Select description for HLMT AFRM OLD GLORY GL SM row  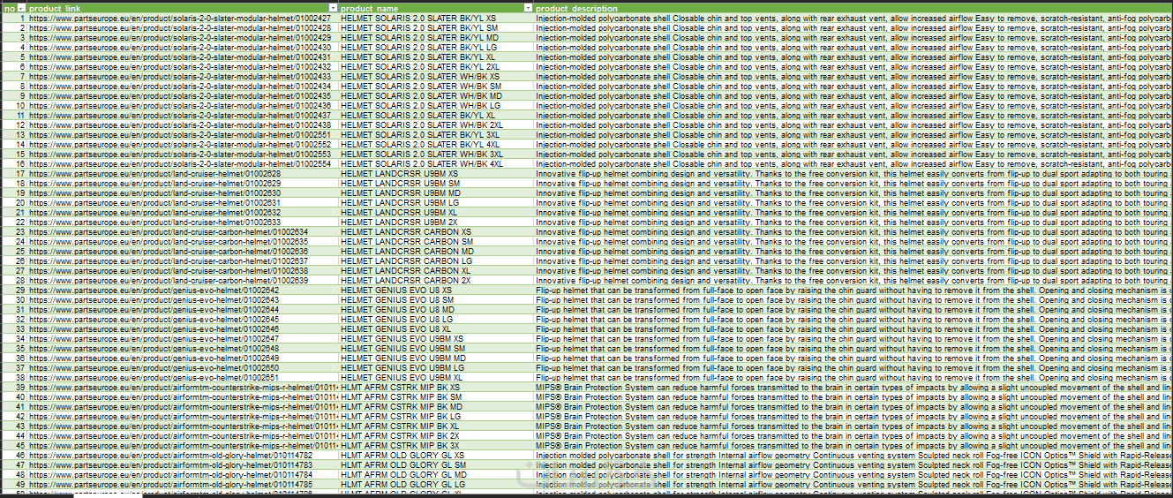point(853,464)
